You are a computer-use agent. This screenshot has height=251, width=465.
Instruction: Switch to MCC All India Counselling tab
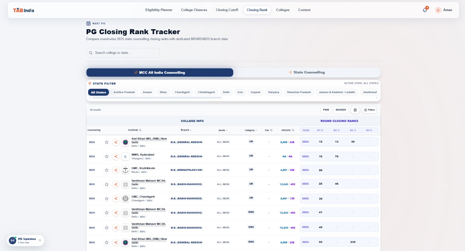pos(160,73)
